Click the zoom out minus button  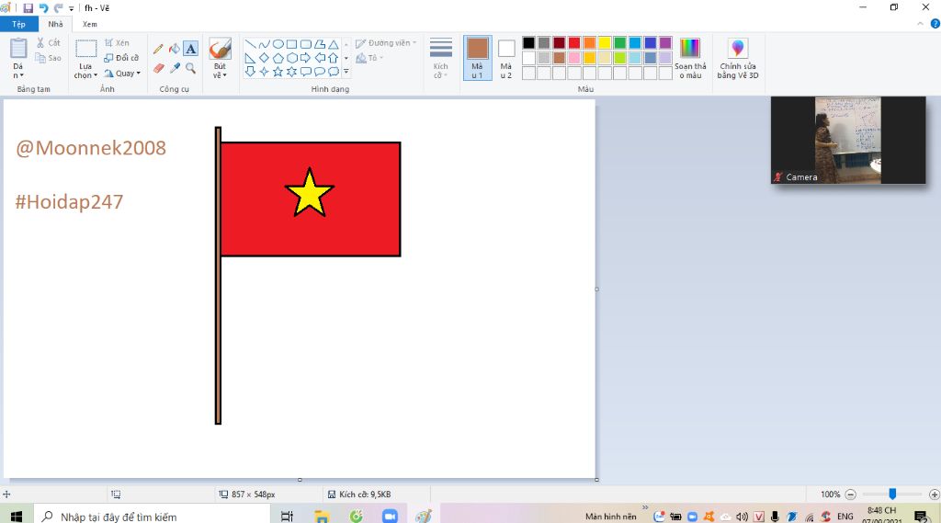point(850,495)
